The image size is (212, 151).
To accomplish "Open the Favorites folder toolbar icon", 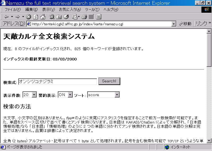I will [x=59, y=17].
